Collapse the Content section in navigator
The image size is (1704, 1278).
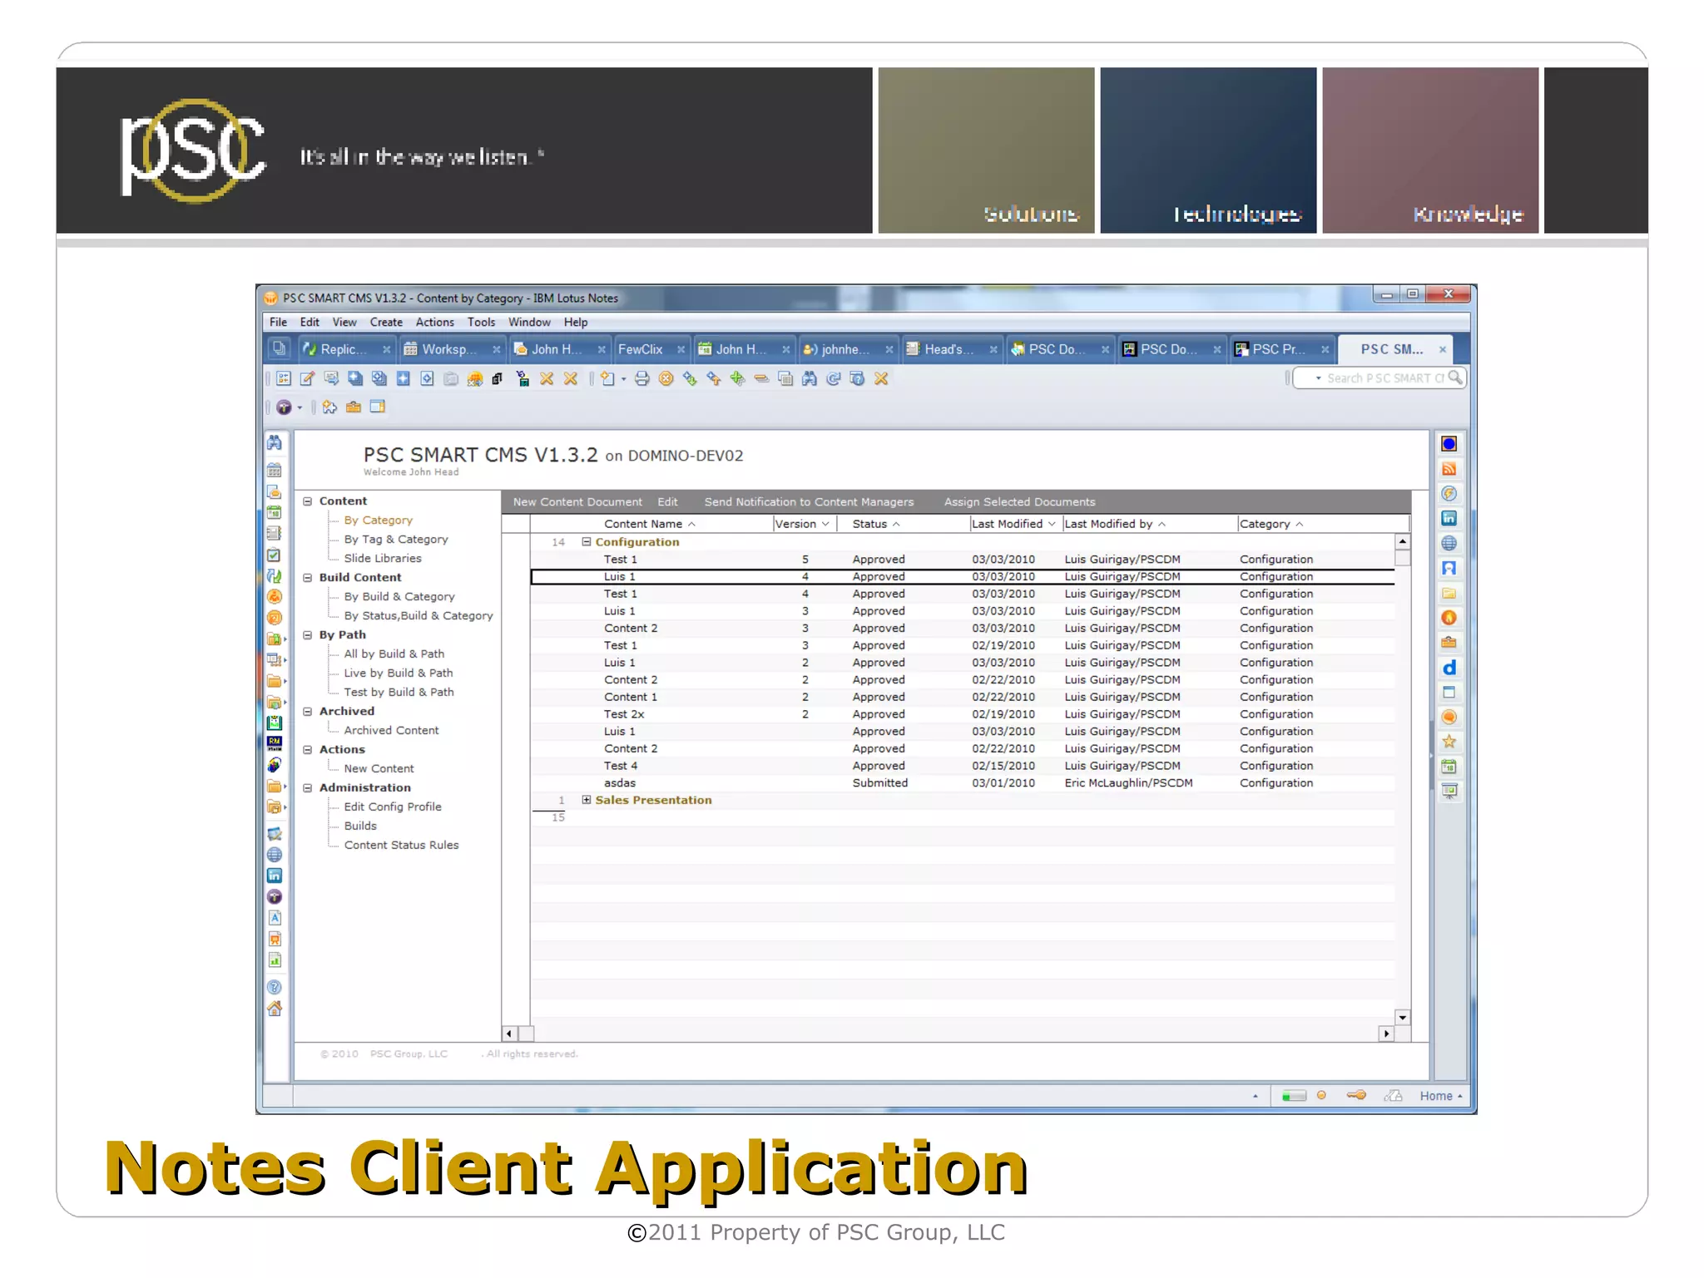[x=308, y=501]
